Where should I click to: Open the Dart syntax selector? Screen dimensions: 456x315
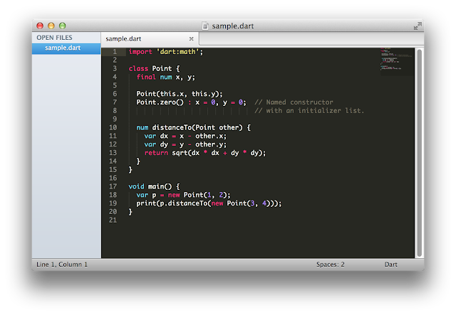[390, 265]
